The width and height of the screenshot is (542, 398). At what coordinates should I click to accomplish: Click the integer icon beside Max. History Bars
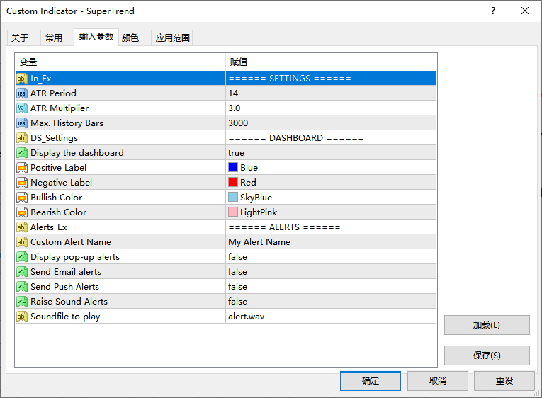point(22,123)
